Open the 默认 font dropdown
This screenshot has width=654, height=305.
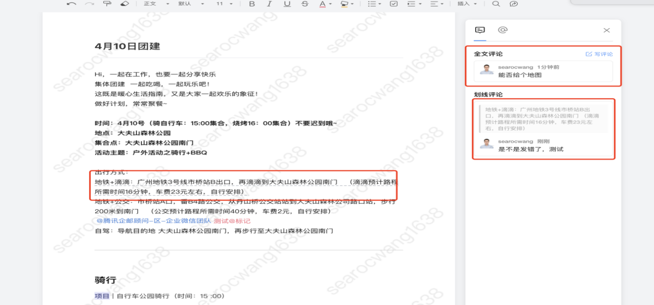(191, 4)
